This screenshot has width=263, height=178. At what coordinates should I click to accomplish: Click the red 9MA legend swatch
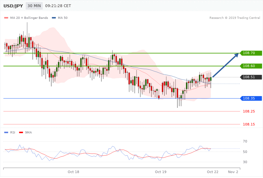click(21, 133)
